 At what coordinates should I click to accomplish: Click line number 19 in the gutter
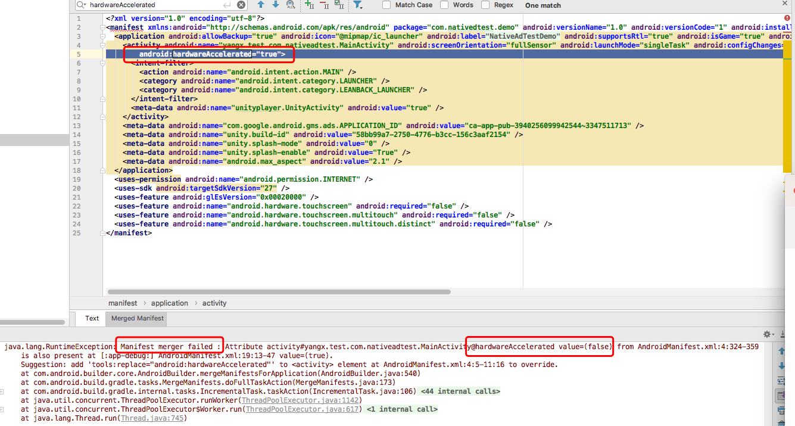77,179
